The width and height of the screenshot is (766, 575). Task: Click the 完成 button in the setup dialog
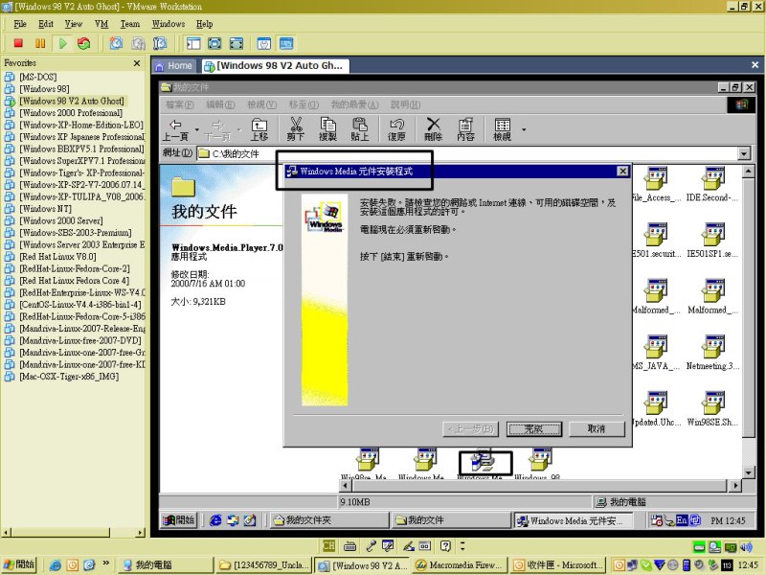[534, 428]
